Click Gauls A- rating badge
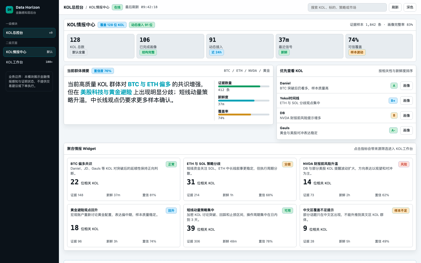Viewport: 421px width, 263px height. click(393, 130)
